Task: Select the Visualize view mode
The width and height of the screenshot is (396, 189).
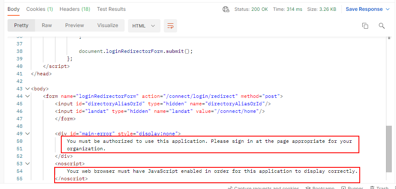Action: point(108,25)
